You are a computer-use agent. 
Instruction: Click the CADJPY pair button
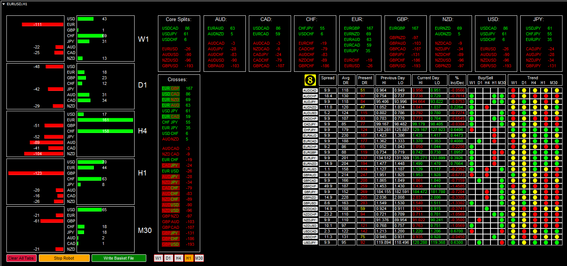[310, 124]
